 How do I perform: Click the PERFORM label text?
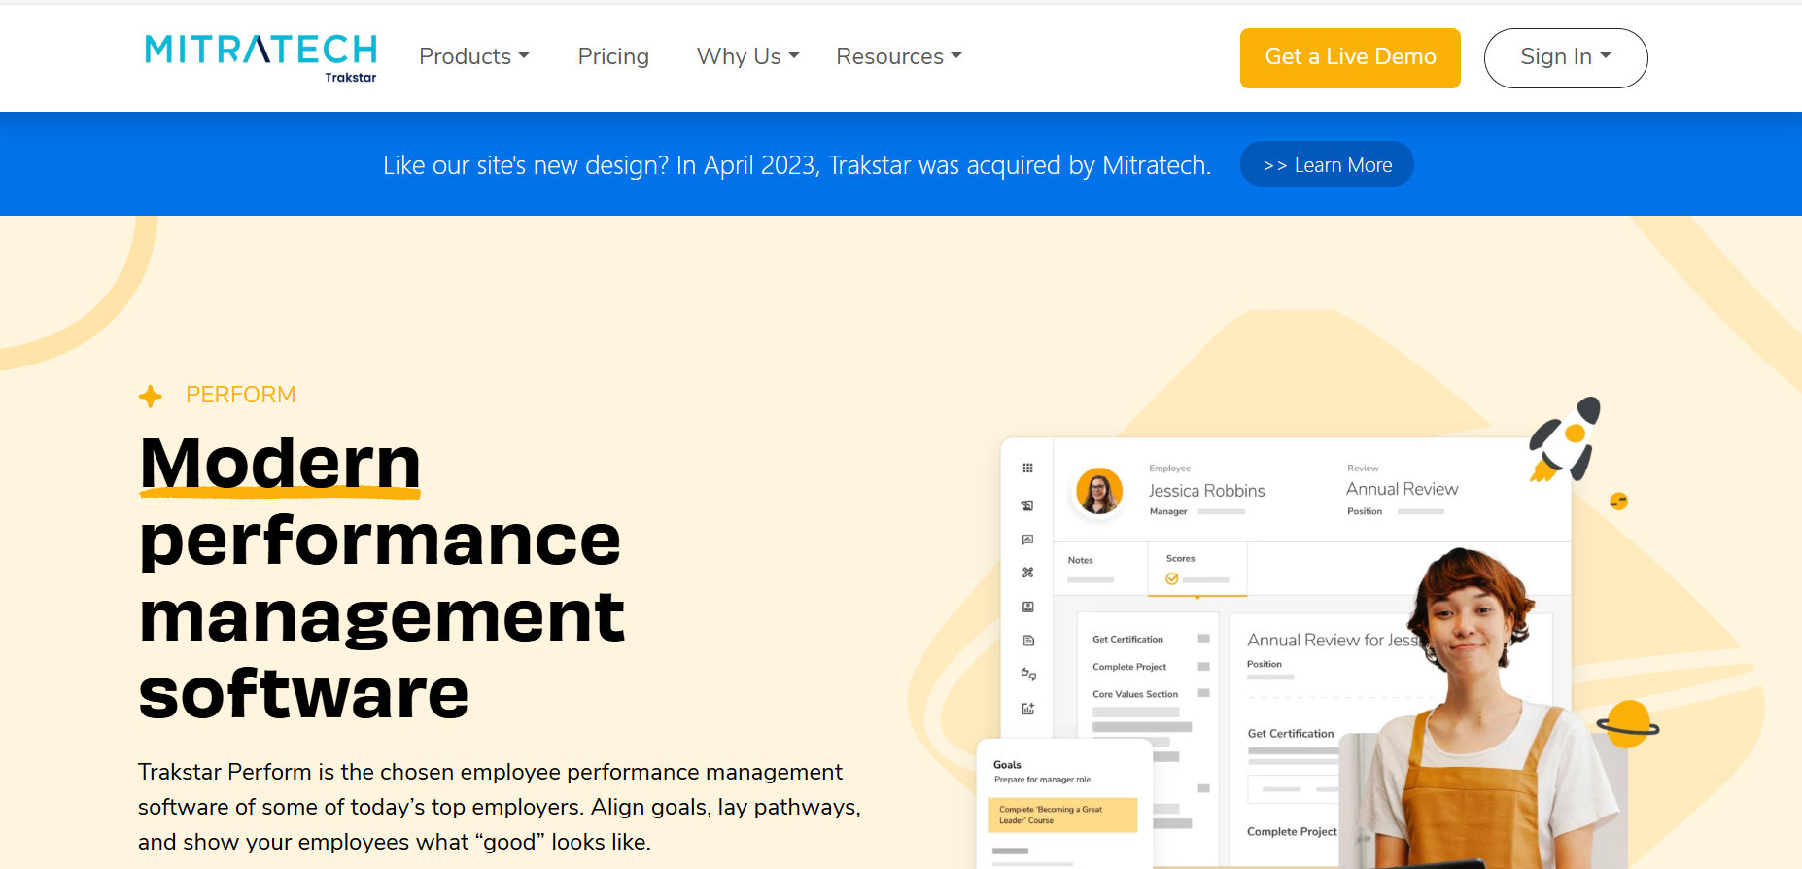[240, 395]
